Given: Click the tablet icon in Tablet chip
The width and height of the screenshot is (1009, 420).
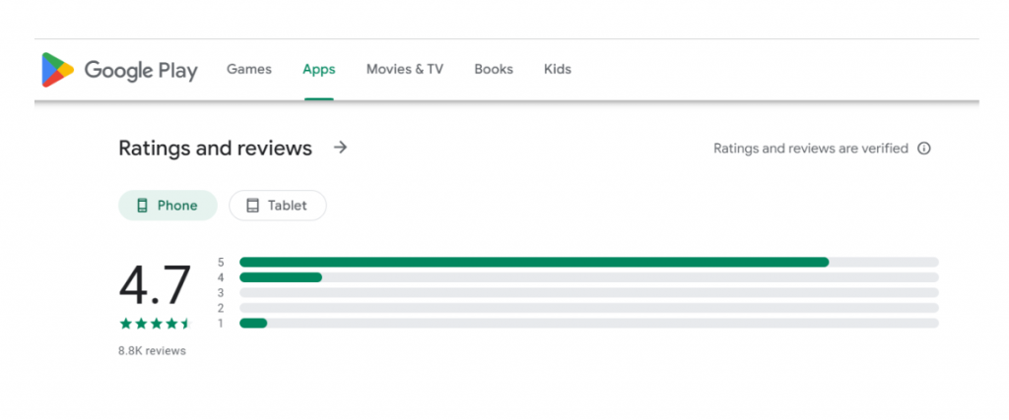Looking at the screenshot, I should (x=252, y=206).
